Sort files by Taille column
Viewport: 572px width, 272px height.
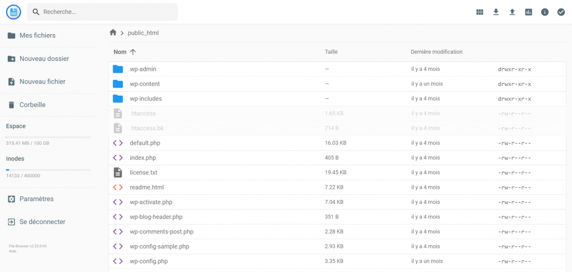[x=331, y=52]
